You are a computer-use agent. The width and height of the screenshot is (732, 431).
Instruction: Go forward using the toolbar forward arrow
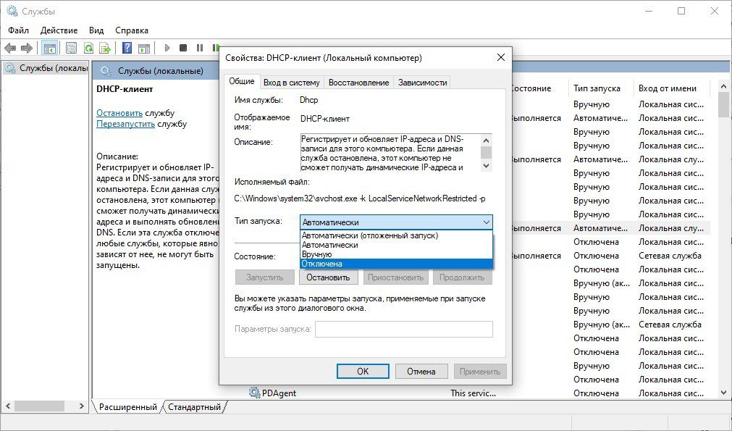click(27, 48)
